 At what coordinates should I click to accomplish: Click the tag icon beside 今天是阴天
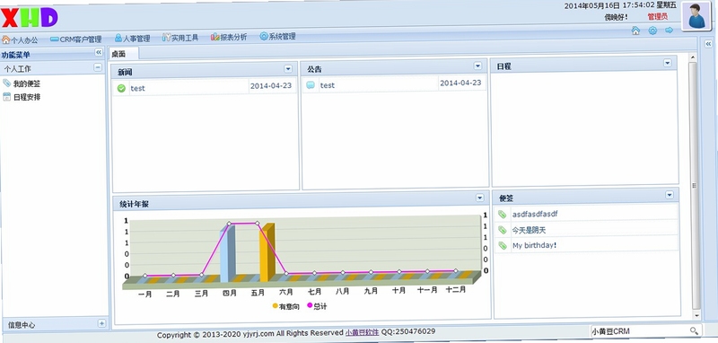tap(503, 230)
